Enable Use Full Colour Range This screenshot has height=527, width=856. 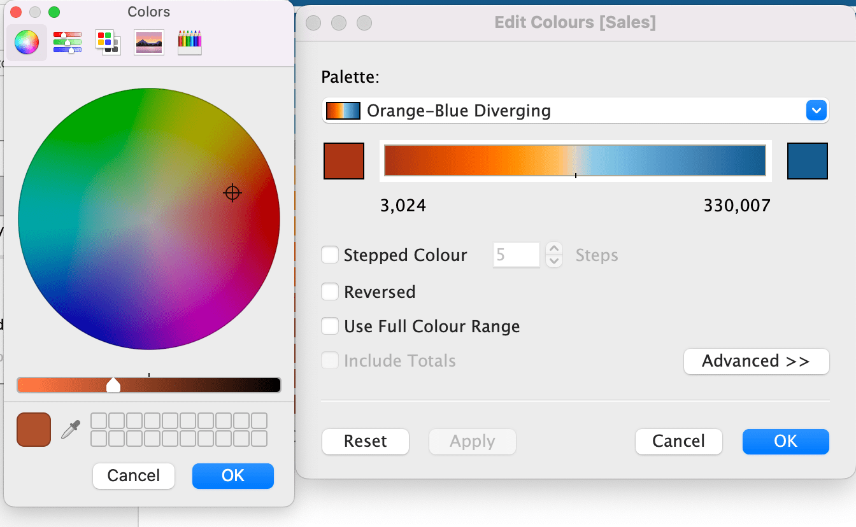pos(330,327)
